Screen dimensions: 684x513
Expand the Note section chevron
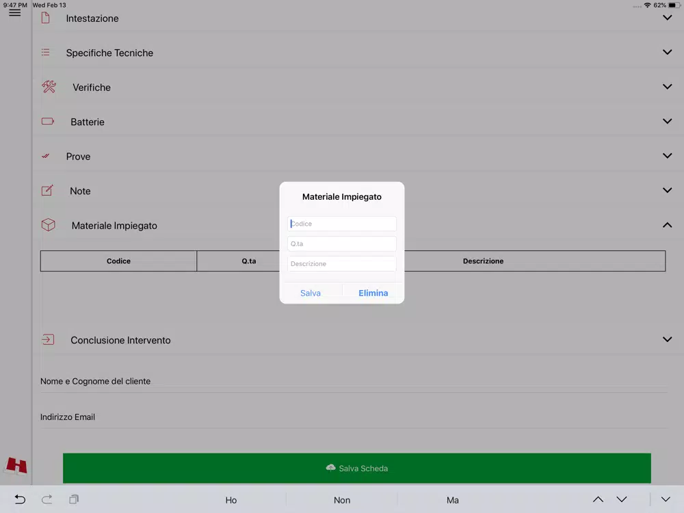[x=667, y=190]
